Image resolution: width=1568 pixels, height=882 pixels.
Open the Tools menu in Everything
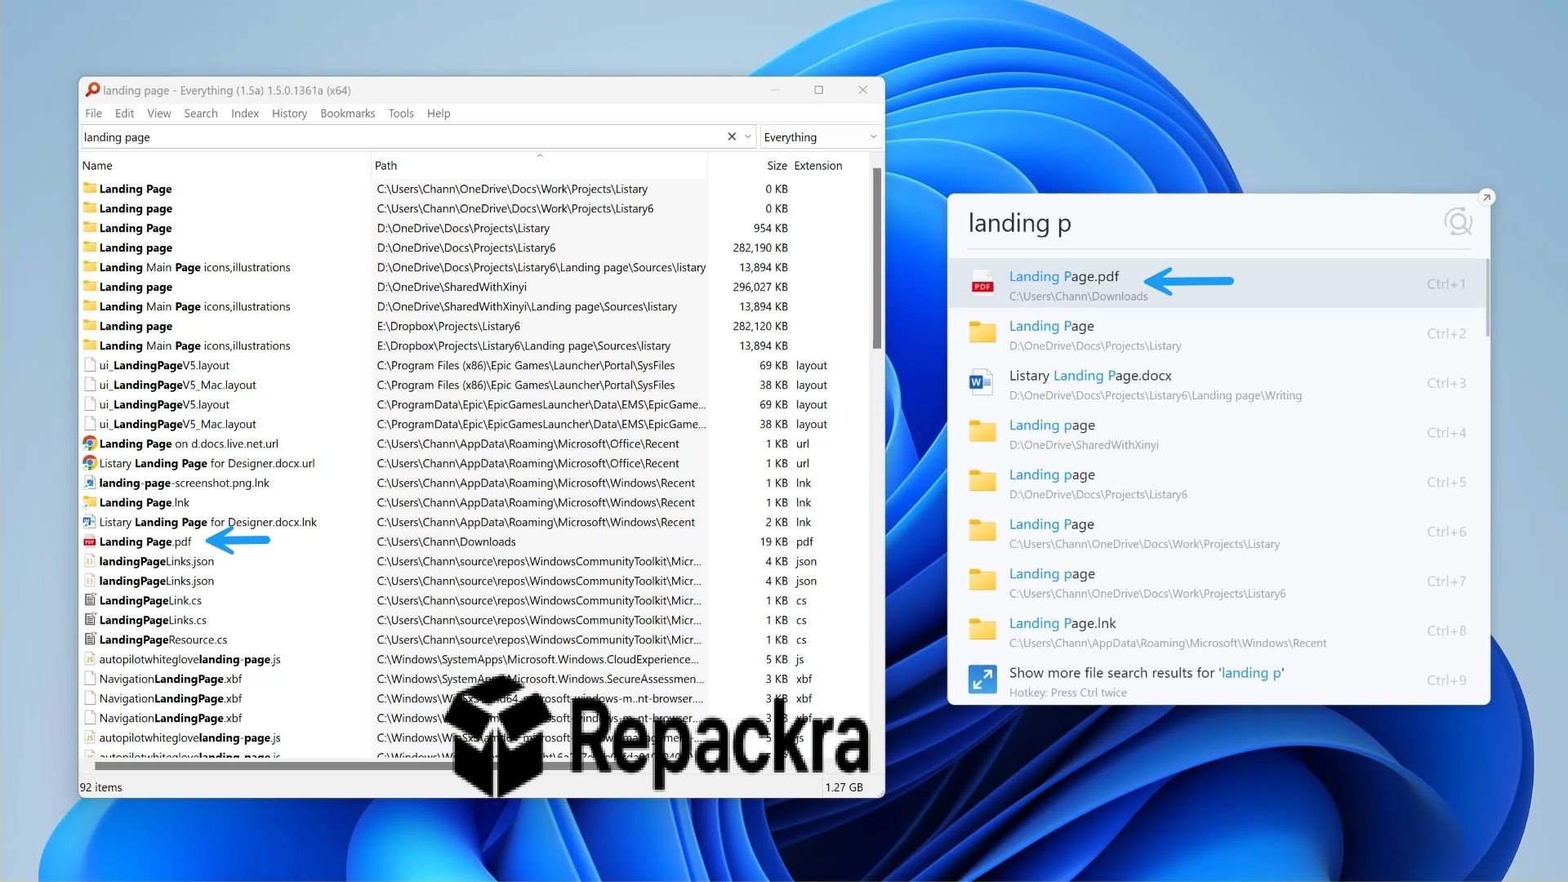point(400,114)
